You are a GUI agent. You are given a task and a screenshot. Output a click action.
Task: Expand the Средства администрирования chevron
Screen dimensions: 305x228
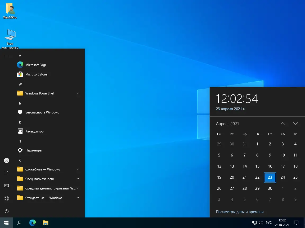(x=78, y=188)
